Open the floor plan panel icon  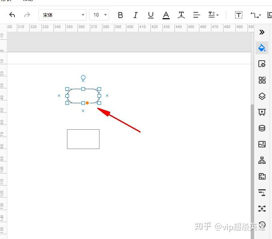pyautogui.click(x=262, y=176)
